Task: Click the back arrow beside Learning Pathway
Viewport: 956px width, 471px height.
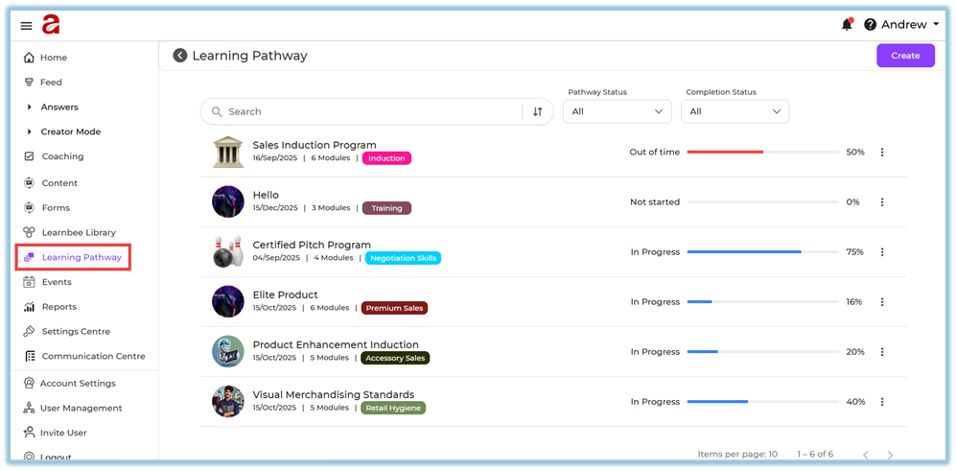Action: 179,56
